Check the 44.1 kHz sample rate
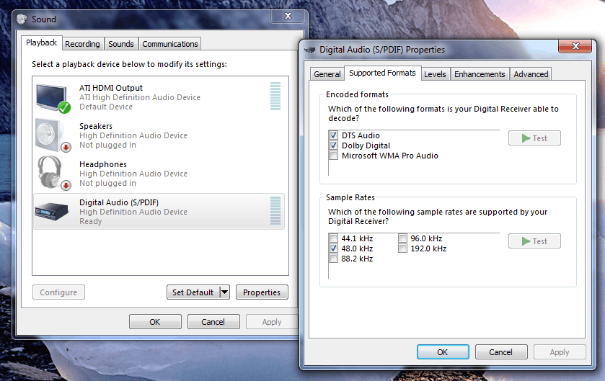Image resolution: width=605 pixels, height=381 pixels. tap(333, 238)
